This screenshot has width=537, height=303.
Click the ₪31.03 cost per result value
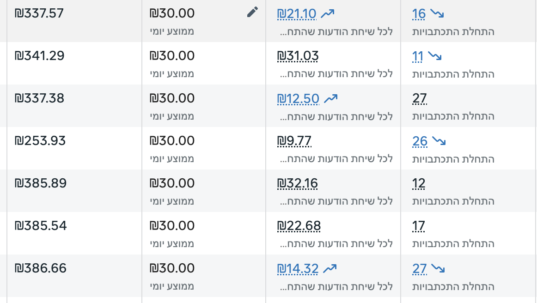pyautogui.click(x=298, y=56)
